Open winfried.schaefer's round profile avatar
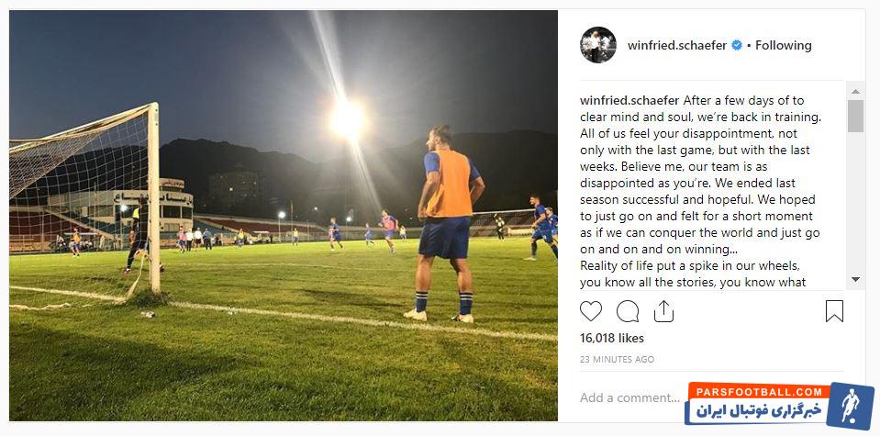This screenshot has height=436, width=880. [x=597, y=45]
